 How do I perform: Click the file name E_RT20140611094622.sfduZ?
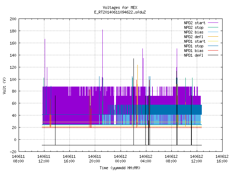(120, 12)
